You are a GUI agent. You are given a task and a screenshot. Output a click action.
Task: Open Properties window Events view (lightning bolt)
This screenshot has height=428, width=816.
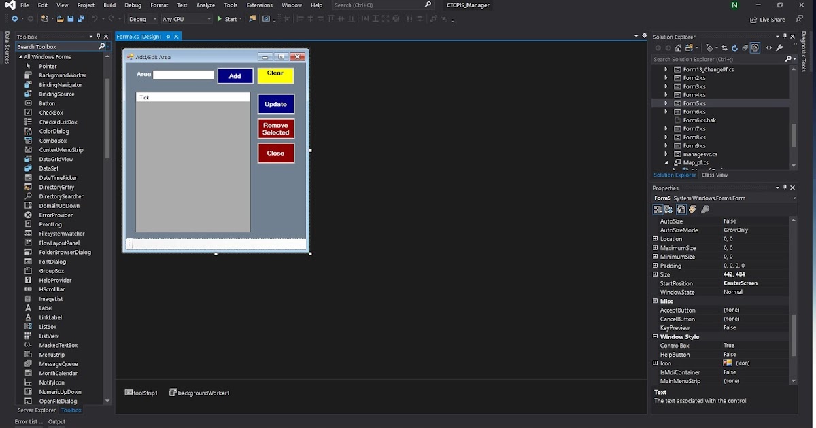[692, 209]
